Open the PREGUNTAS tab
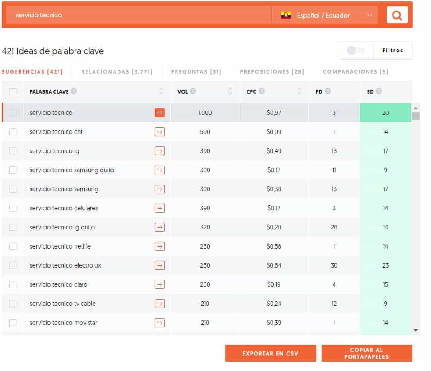The width and height of the screenshot is (432, 371). [196, 71]
